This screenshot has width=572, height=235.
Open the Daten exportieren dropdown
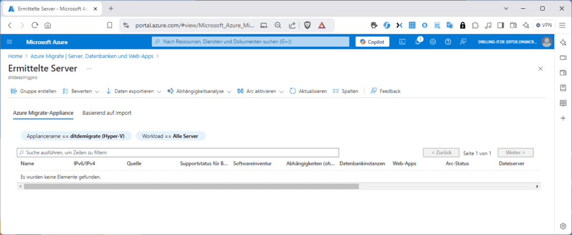[133, 91]
